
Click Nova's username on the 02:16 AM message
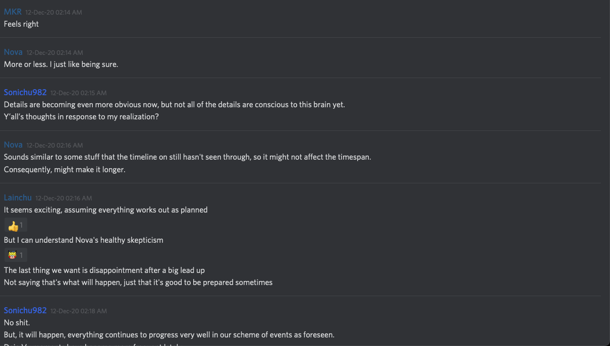[13, 145]
